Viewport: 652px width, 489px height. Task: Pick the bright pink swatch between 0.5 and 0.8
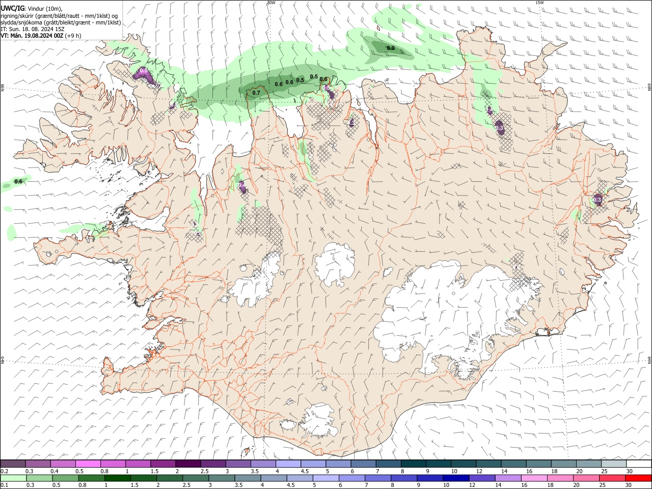88,464
